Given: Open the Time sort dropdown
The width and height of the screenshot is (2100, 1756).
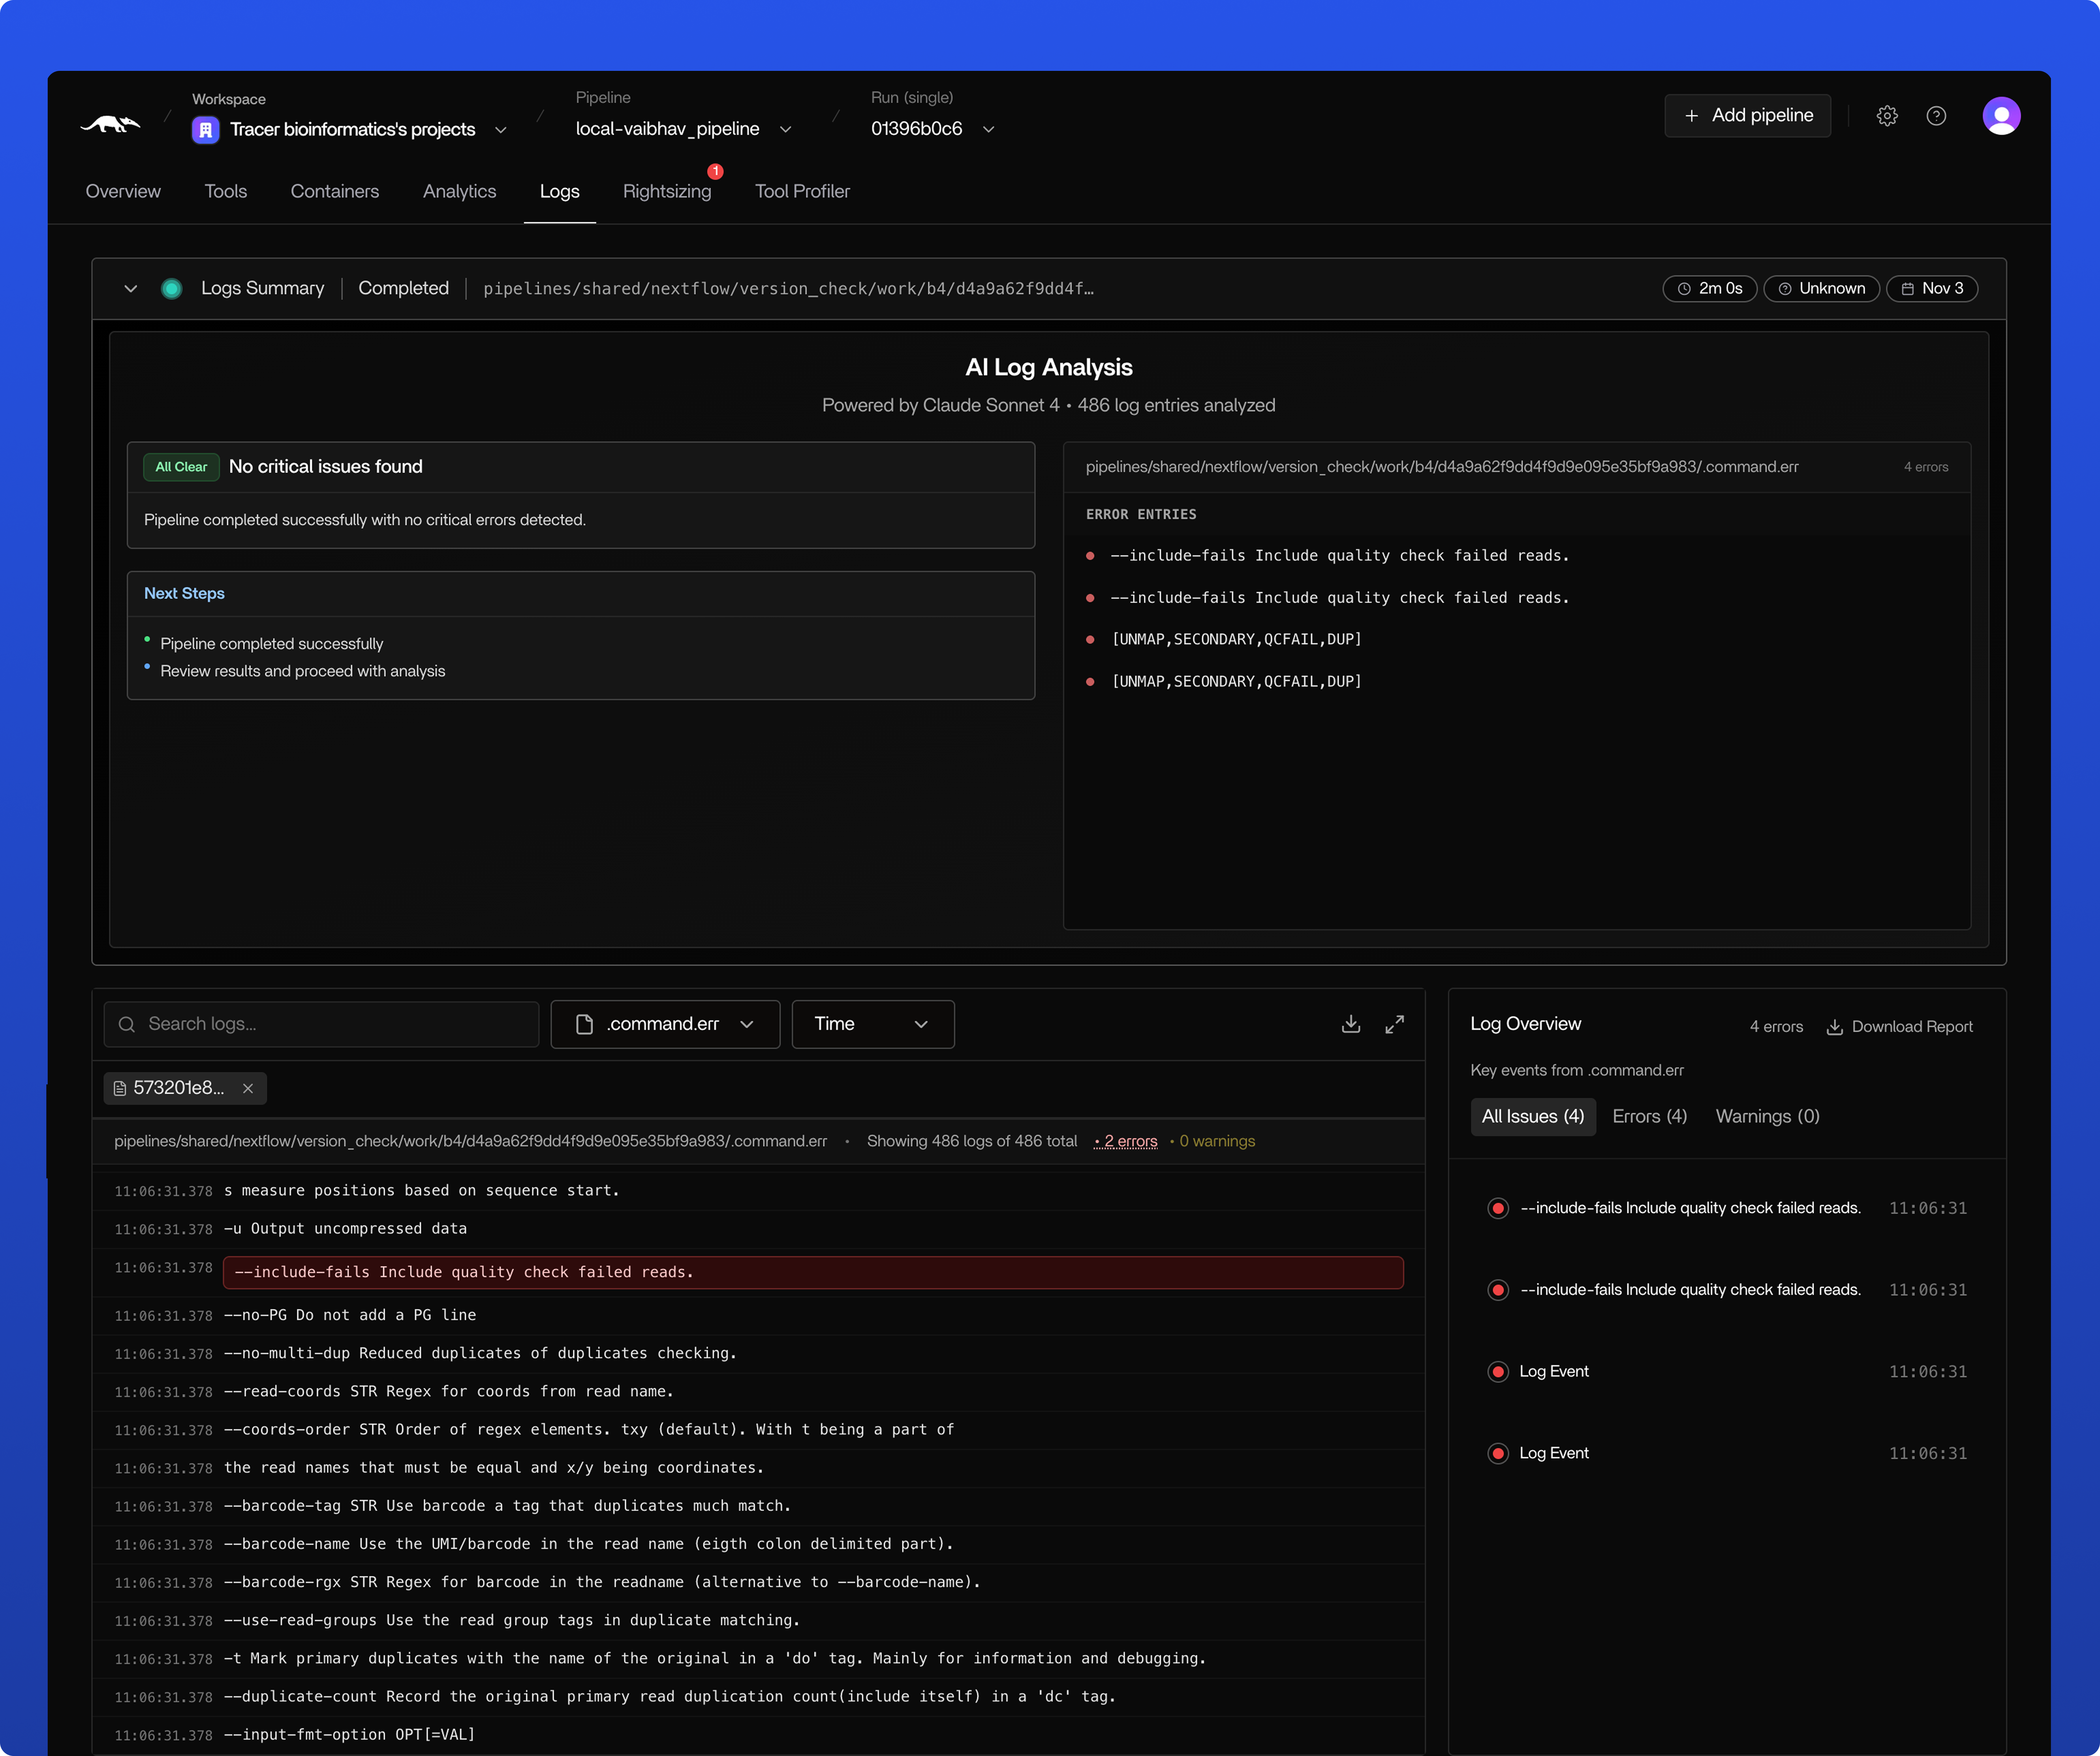Looking at the screenshot, I should [872, 1023].
